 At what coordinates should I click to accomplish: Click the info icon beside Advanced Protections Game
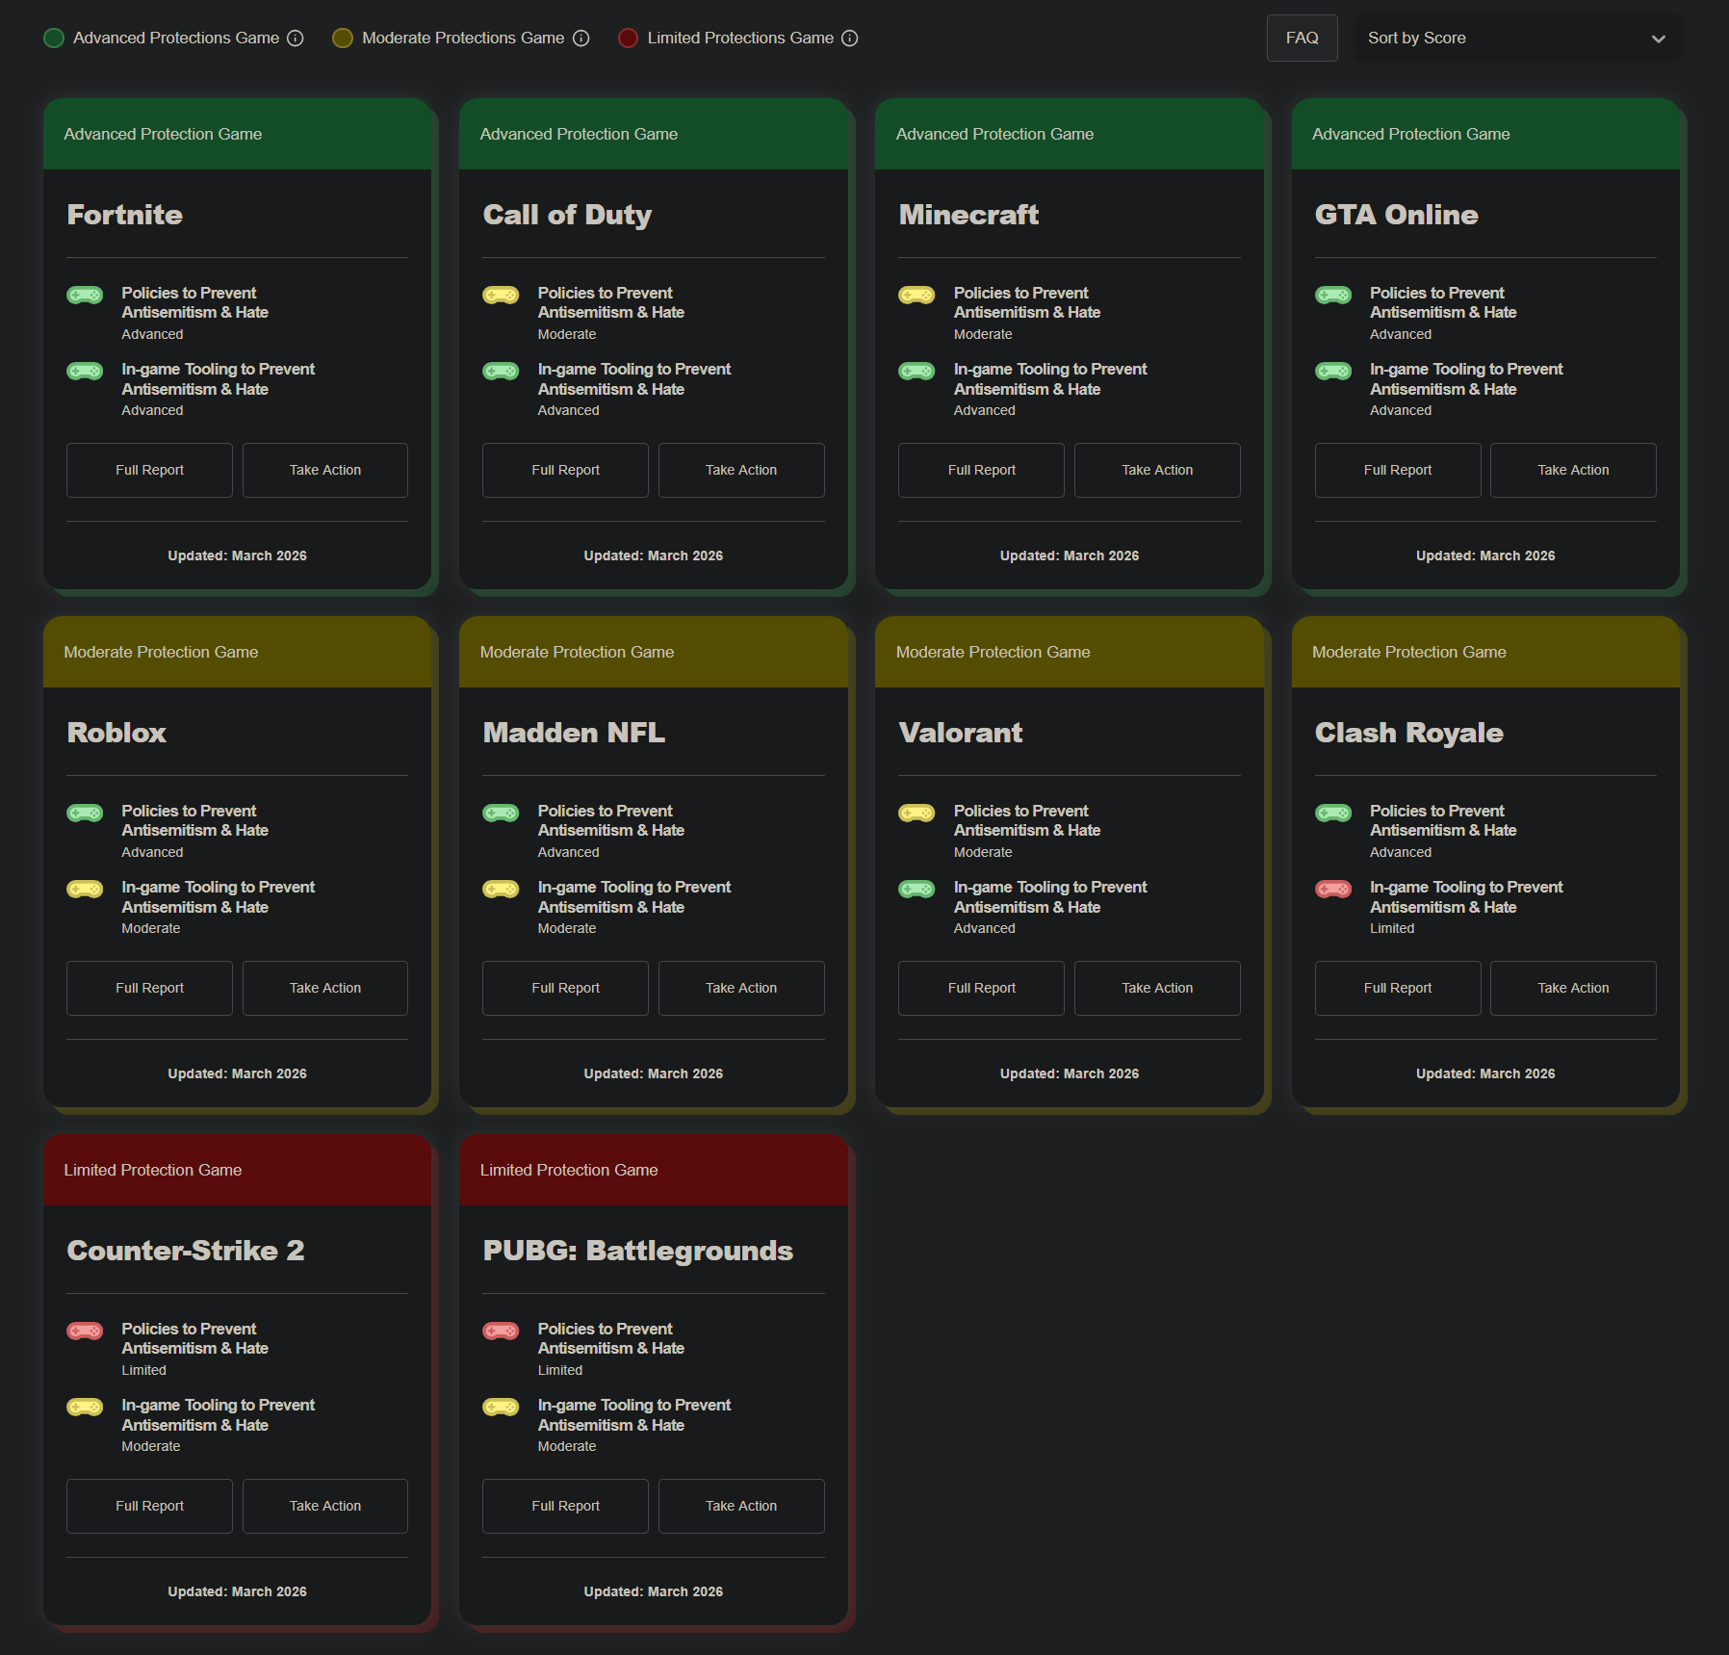click(x=296, y=39)
